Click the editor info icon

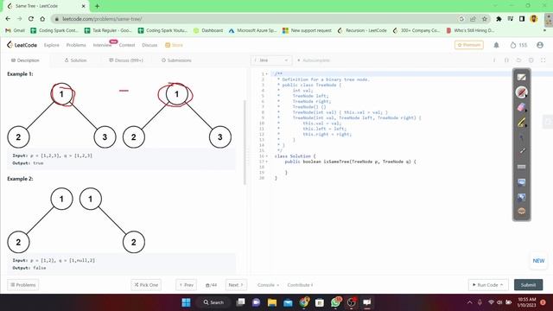(x=494, y=60)
